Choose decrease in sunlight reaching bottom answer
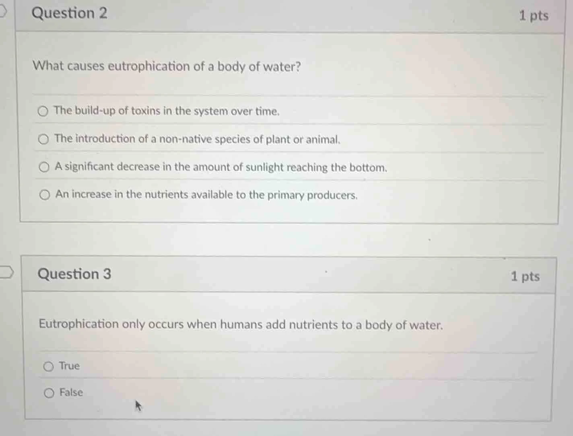 (x=44, y=167)
